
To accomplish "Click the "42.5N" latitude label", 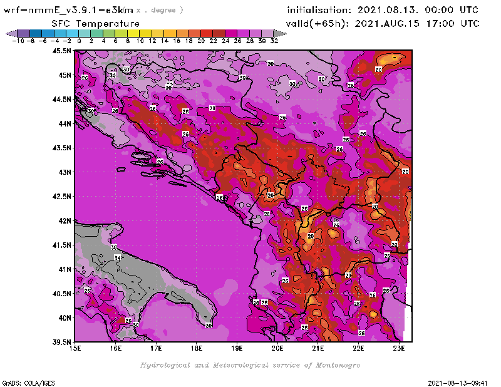I will (61, 197).
